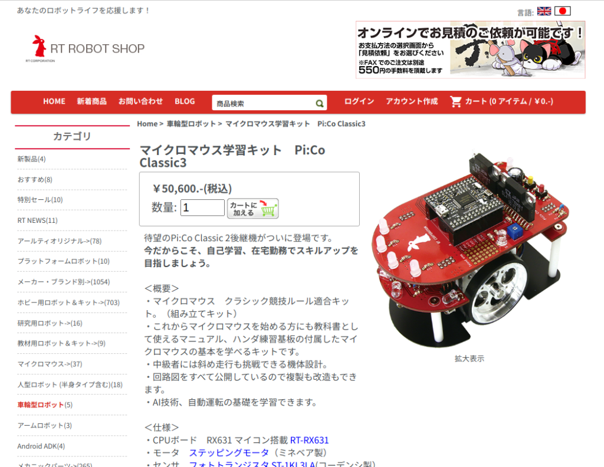The height and width of the screenshot is (467, 604).
Task: Go to HOME in navigation bar
Action: (x=54, y=101)
